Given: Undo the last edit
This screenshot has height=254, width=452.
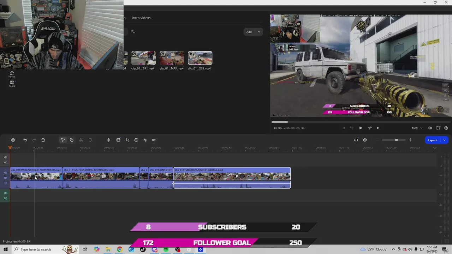Looking at the screenshot, I should pos(25,140).
